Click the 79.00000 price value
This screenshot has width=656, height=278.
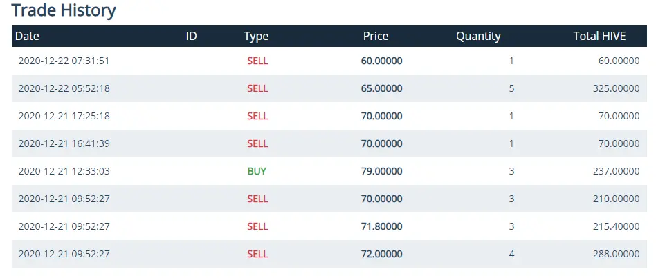point(381,171)
